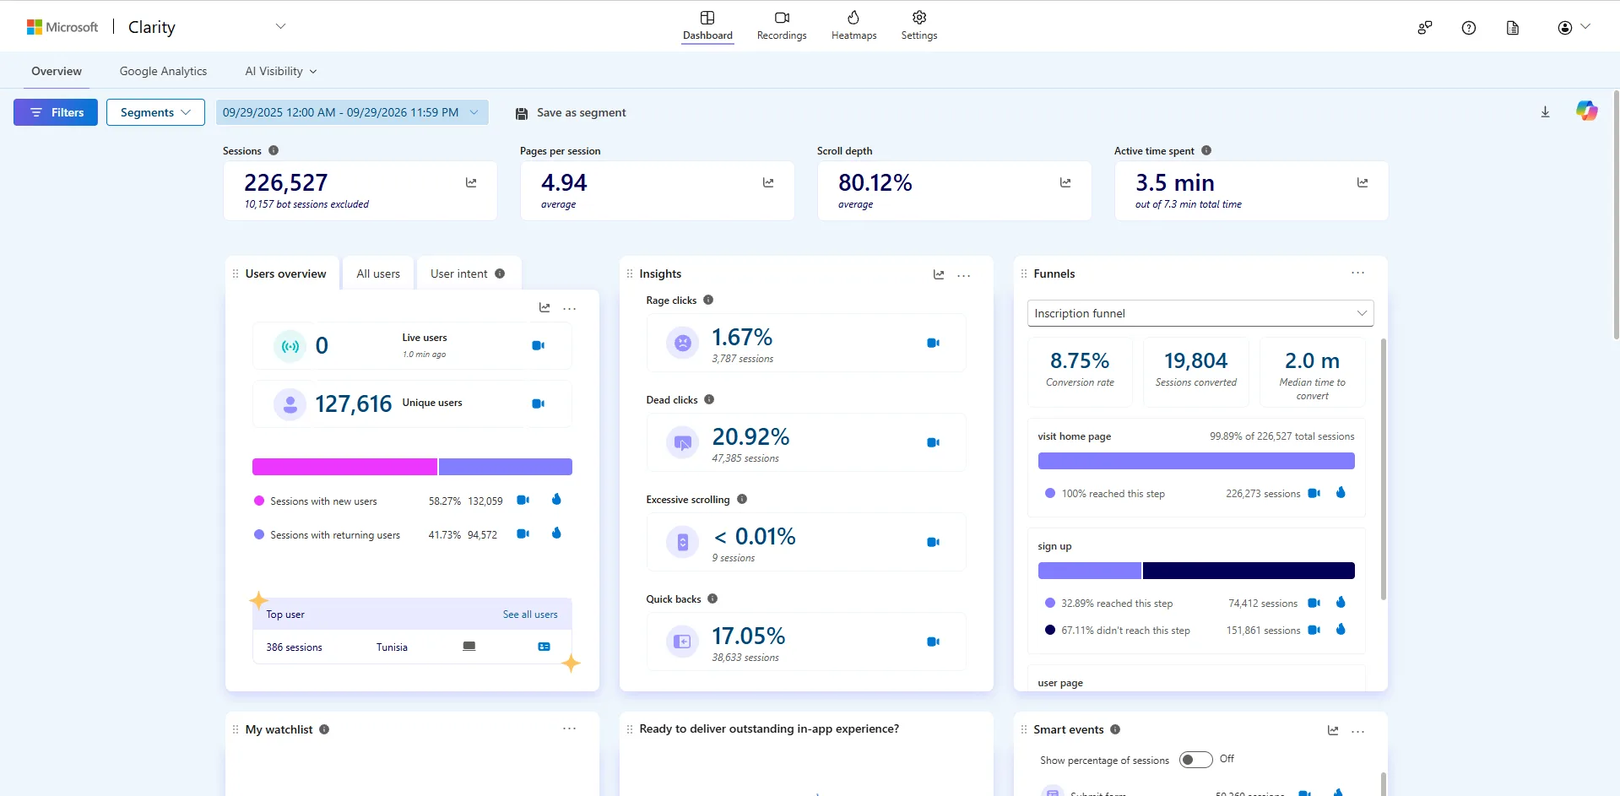View recordings for Excessive scrolling
The height and width of the screenshot is (796, 1620).
(933, 542)
